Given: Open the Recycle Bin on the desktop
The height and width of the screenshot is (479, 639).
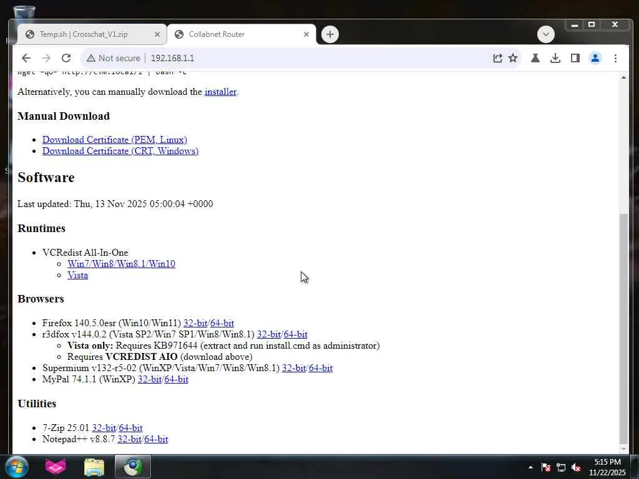Looking at the screenshot, I should (x=24, y=13).
